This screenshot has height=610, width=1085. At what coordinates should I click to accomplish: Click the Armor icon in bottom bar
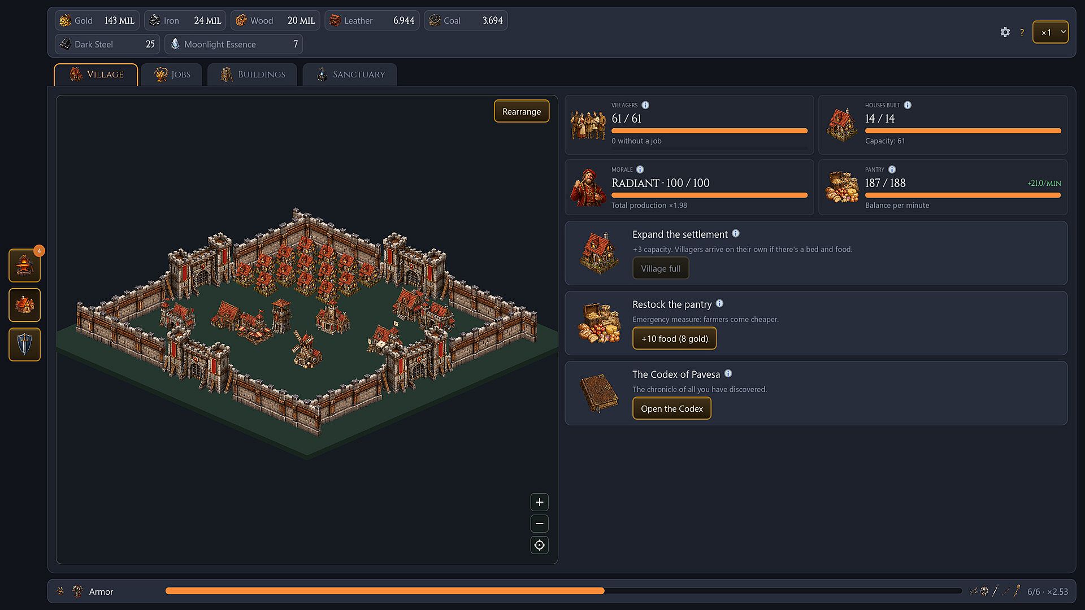[x=77, y=591]
